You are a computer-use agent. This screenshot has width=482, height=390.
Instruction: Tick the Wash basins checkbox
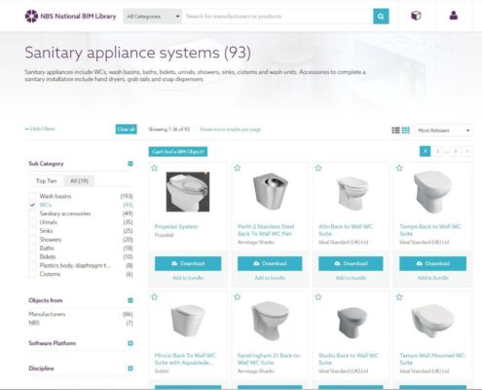click(32, 196)
